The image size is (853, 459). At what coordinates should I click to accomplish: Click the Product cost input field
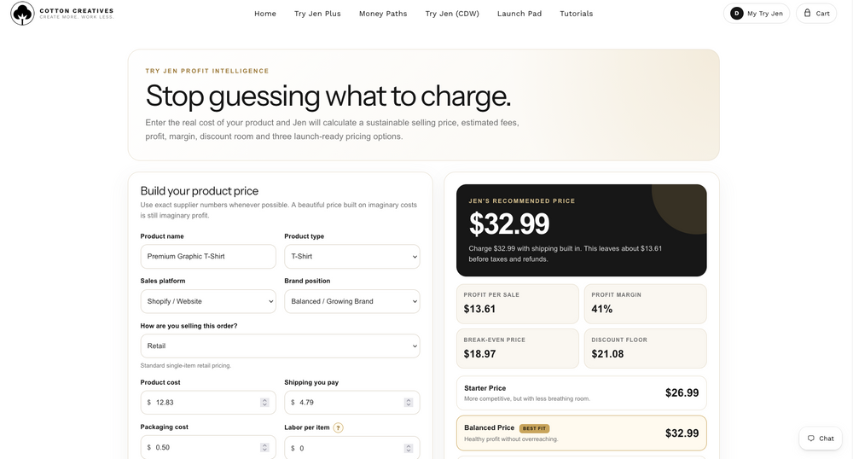208,403
